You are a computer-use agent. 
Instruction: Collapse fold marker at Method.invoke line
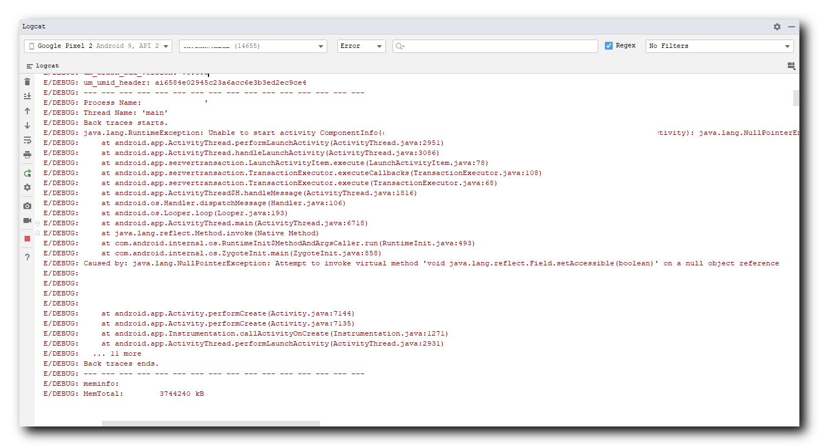pyautogui.click(x=38, y=233)
